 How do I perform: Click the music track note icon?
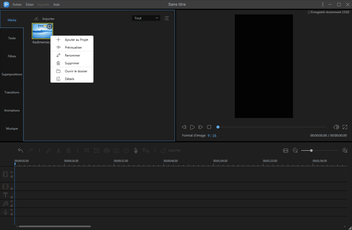pyautogui.click(x=5, y=203)
